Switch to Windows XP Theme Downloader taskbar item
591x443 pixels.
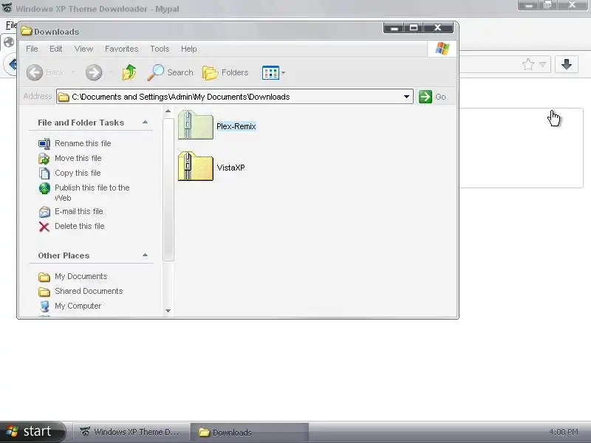[130, 432]
